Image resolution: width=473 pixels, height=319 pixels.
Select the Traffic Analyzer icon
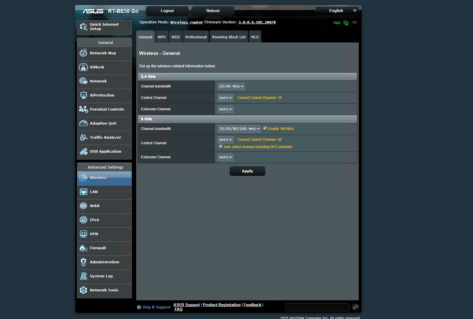coord(83,138)
